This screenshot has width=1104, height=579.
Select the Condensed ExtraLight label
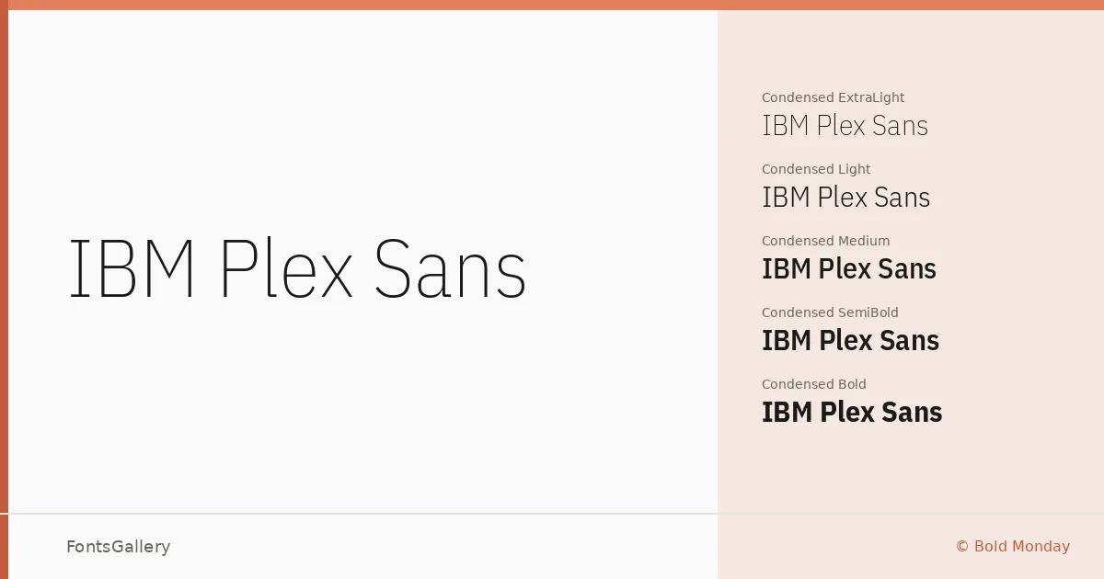point(834,97)
